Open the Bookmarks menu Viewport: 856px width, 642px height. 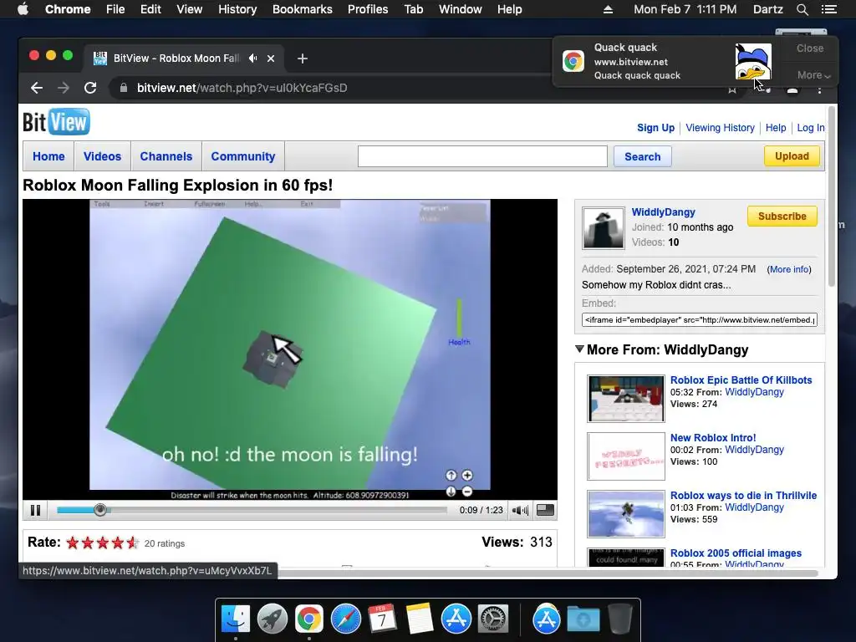[303, 9]
